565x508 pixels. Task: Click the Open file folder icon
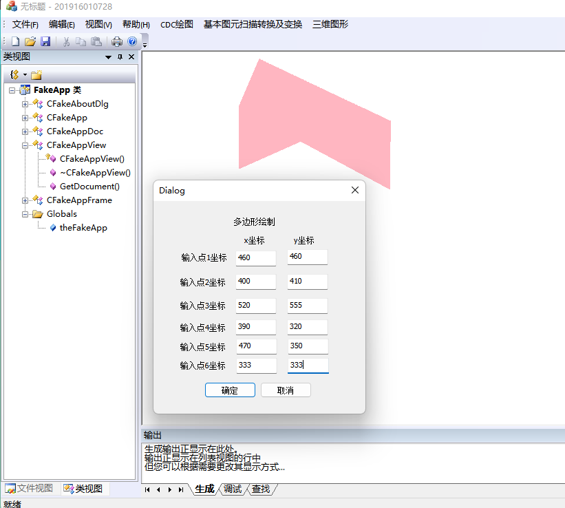click(30, 41)
